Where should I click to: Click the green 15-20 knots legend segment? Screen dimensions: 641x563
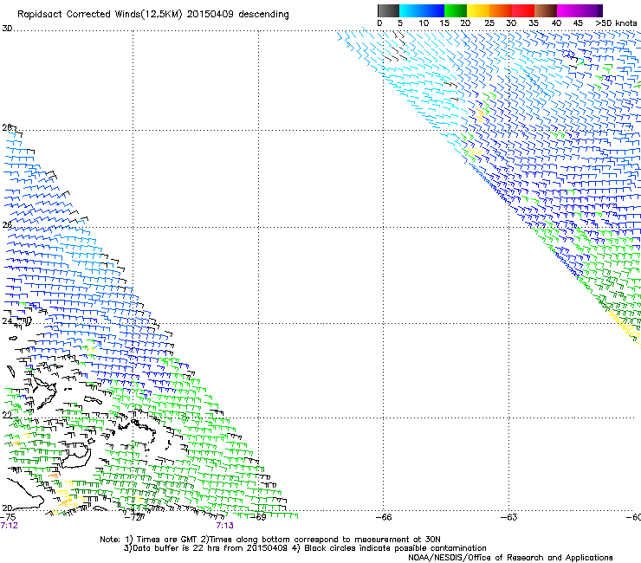[x=456, y=10]
